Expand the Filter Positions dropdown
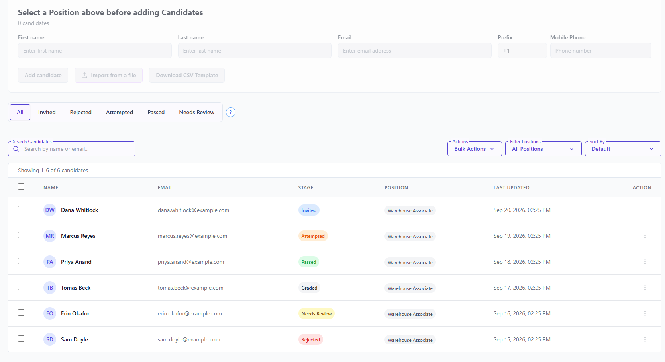 pos(543,149)
